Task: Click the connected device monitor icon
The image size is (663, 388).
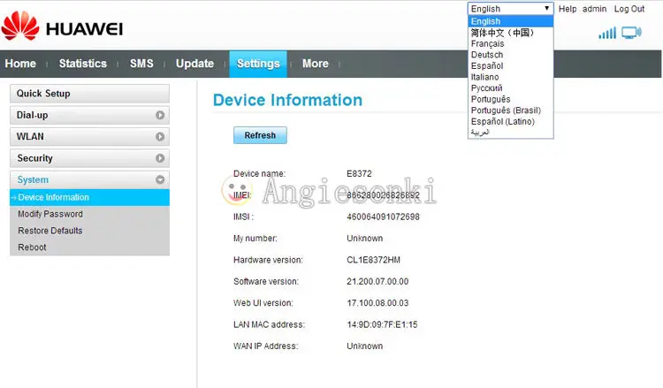Action: pyautogui.click(x=631, y=33)
